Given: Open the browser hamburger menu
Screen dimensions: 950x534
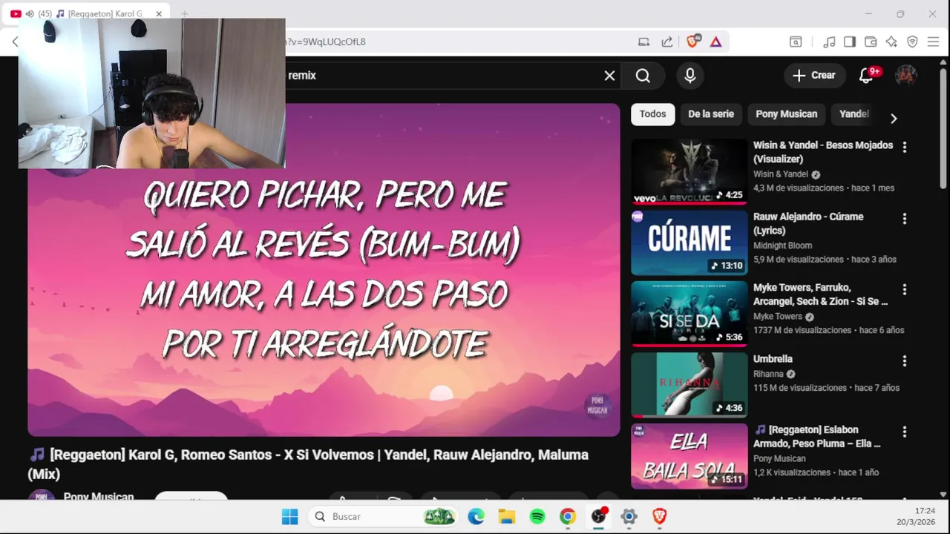Looking at the screenshot, I should [933, 42].
